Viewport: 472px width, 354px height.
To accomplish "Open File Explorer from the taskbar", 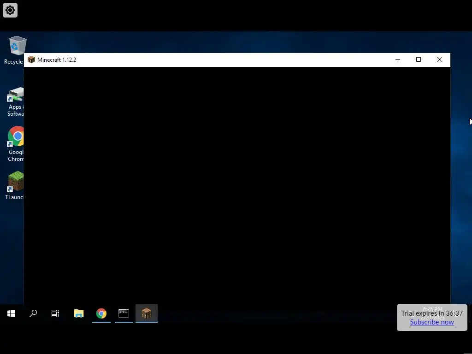I will click(x=78, y=313).
